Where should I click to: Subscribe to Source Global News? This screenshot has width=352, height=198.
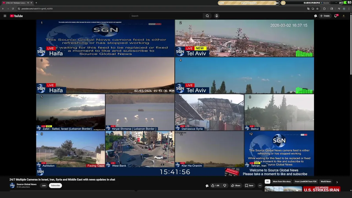point(55,185)
